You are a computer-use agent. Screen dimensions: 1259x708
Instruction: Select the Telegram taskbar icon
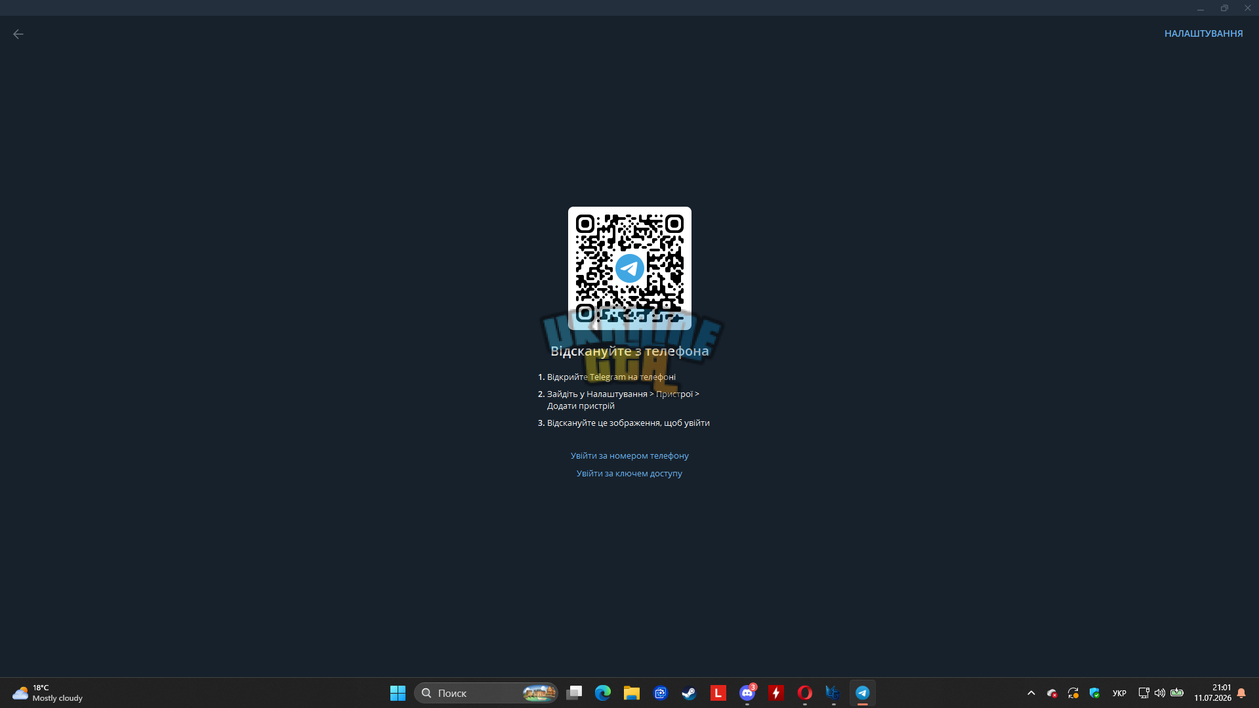pos(863,693)
